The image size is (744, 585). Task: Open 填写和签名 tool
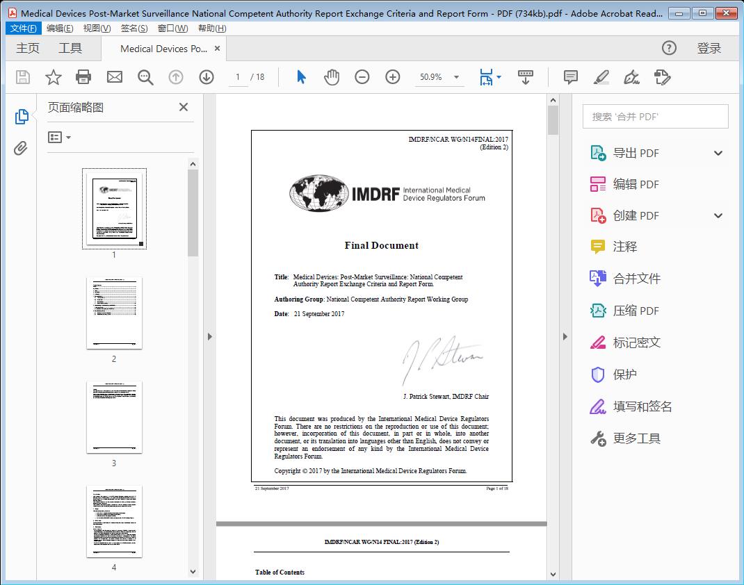[642, 406]
